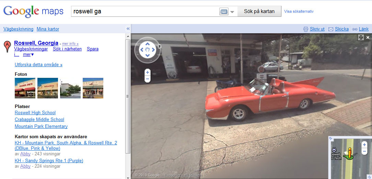The height and width of the screenshot is (179, 372).
Task: Open the 'mer' dropdown menu
Action: pyautogui.click(x=28, y=55)
